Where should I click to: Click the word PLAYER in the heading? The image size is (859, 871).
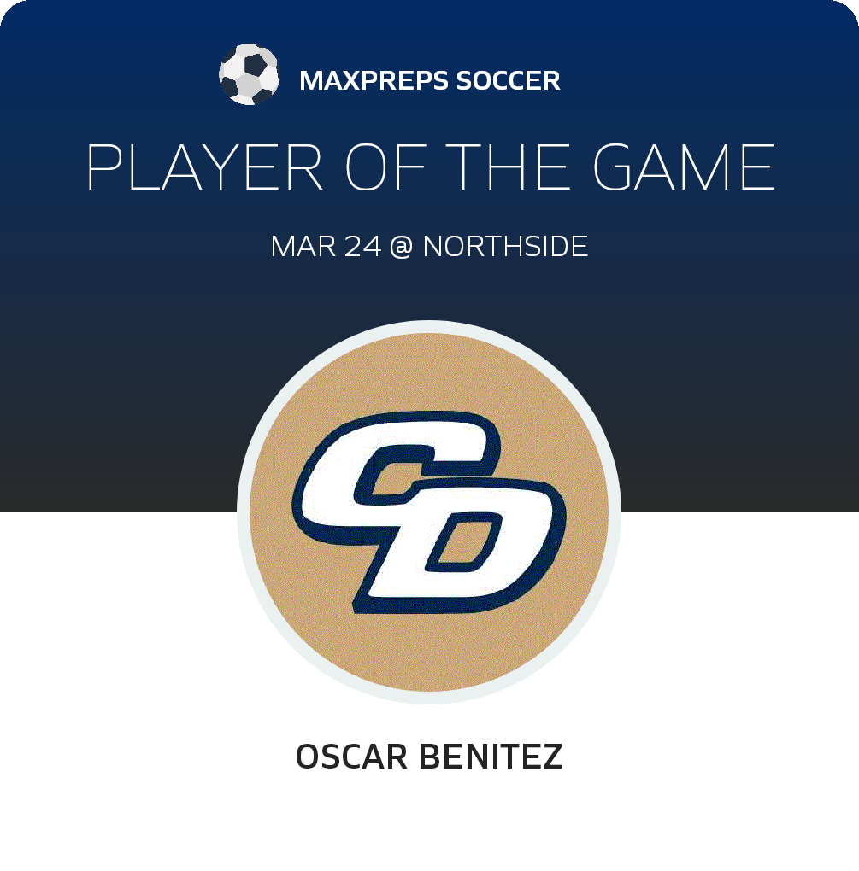pos(204,167)
